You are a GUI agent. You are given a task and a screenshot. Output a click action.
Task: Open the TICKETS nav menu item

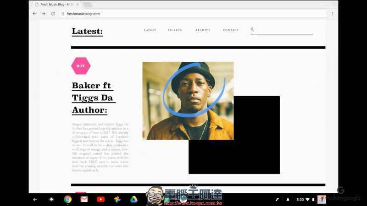point(175,30)
